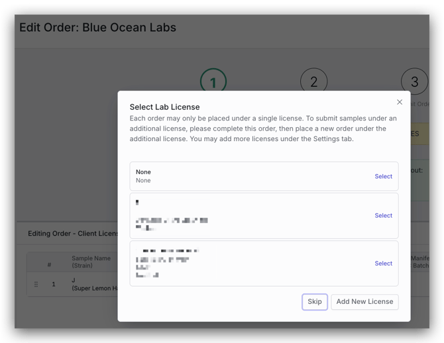Skip the license selection
Screen dimensions: 444x343
(x=315, y=302)
